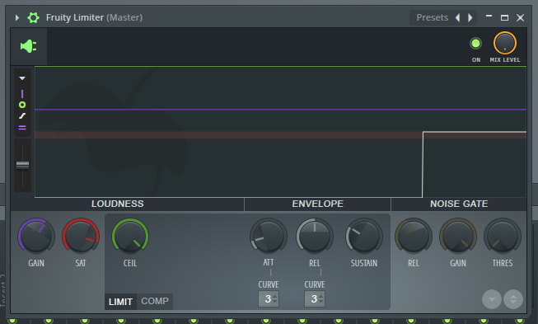The image size is (538, 324).
Task: Click the release CURVE value field
Action: [315, 299]
